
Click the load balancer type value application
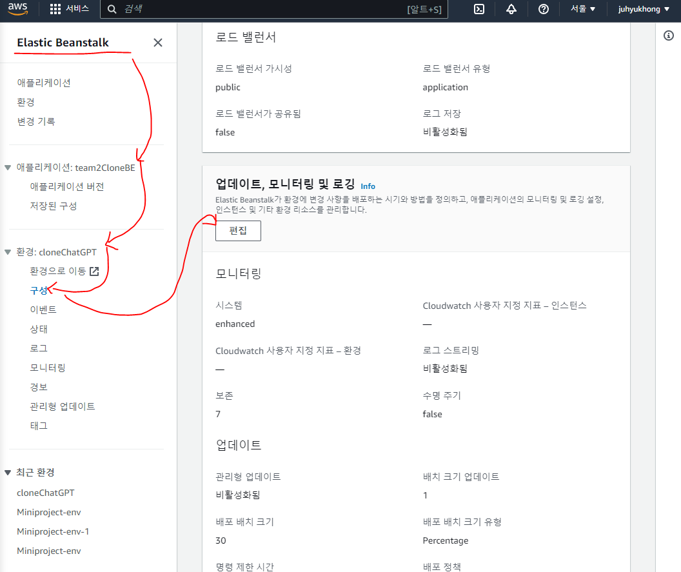click(445, 87)
